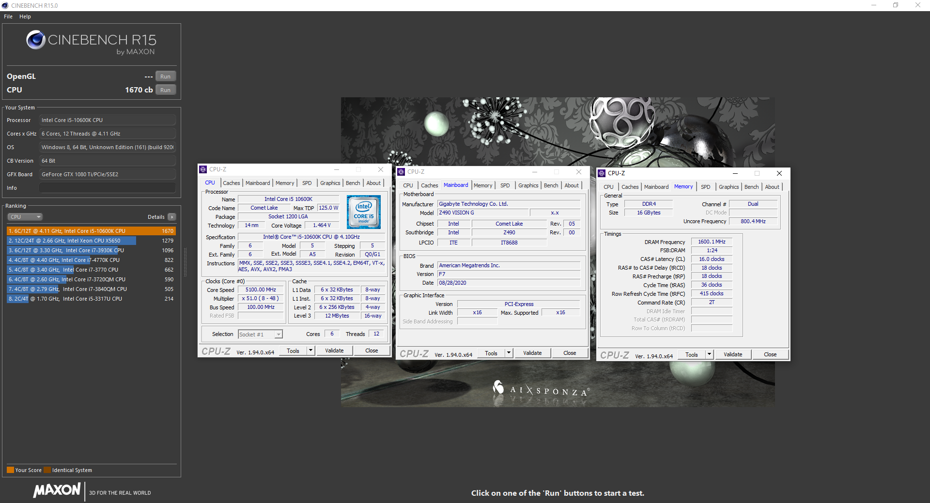Open the Help menu
Screen dimensions: 930x503
coord(25,16)
